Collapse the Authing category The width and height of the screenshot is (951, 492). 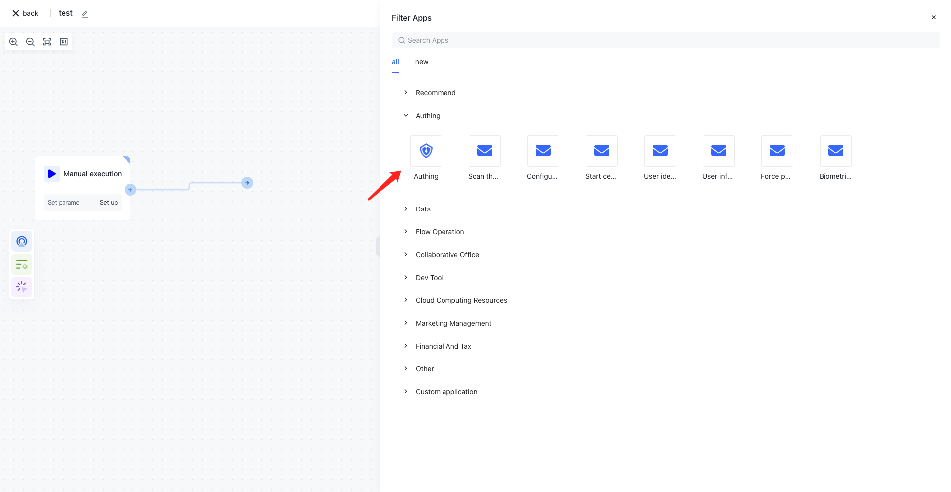(x=406, y=116)
